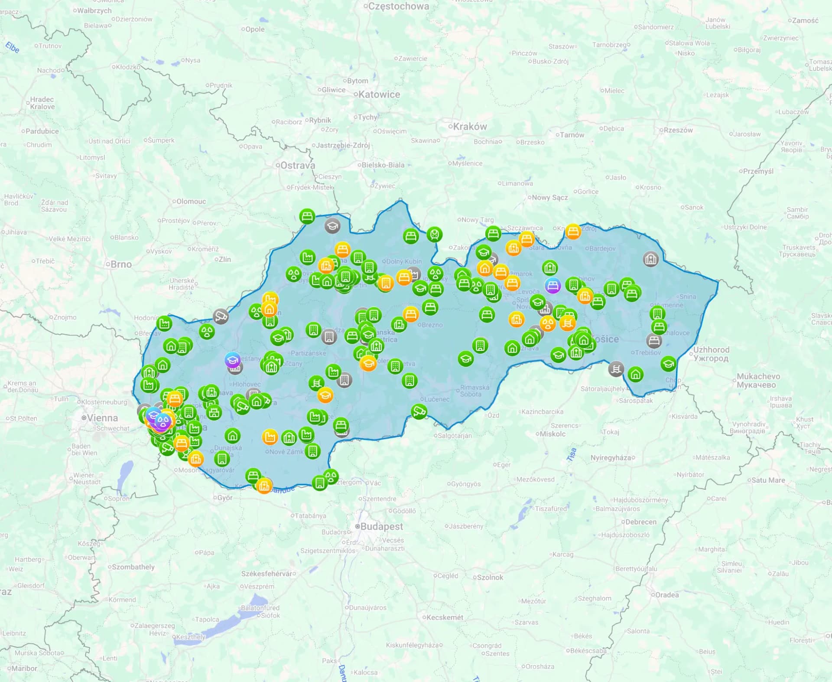Click the green train marker near Zakopane

click(434, 235)
